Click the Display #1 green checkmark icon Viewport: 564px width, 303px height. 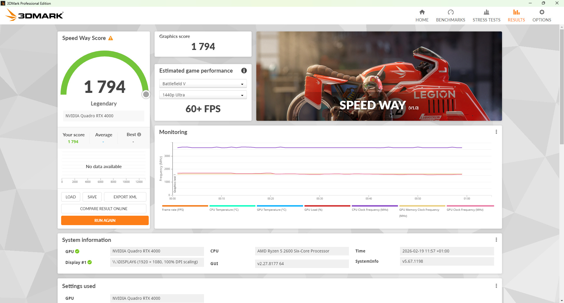[90, 262]
